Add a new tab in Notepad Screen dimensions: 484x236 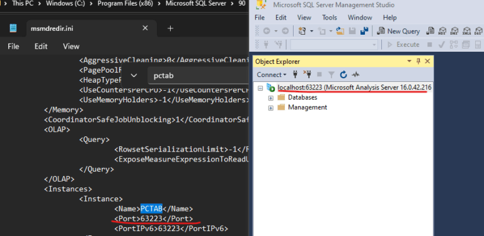[x=170, y=28]
